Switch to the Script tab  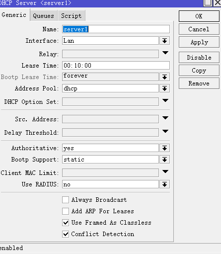tap(72, 15)
